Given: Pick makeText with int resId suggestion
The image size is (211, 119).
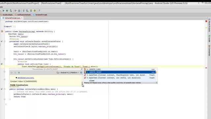Looking at the screenshot, I should click(120, 78).
